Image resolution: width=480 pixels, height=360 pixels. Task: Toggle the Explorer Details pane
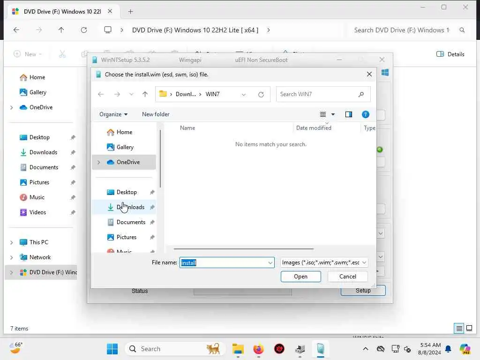(x=450, y=54)
